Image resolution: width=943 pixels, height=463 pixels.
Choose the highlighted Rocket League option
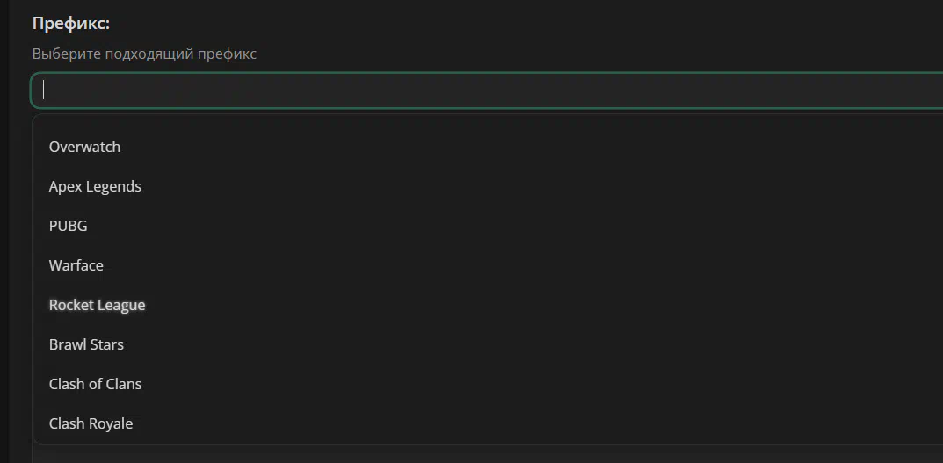coord(97,305)
